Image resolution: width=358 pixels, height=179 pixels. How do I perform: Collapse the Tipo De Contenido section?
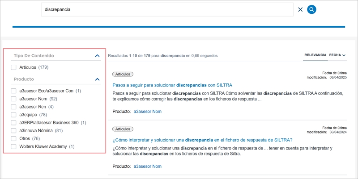[x=97, y=55]
